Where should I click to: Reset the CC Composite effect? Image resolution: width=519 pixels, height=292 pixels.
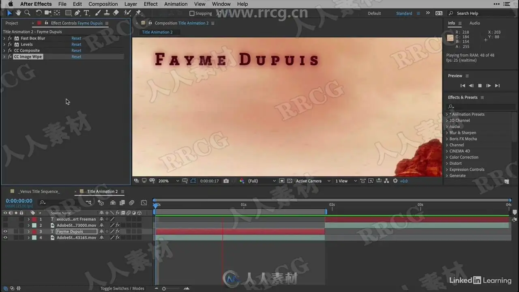tap(76, 50)
